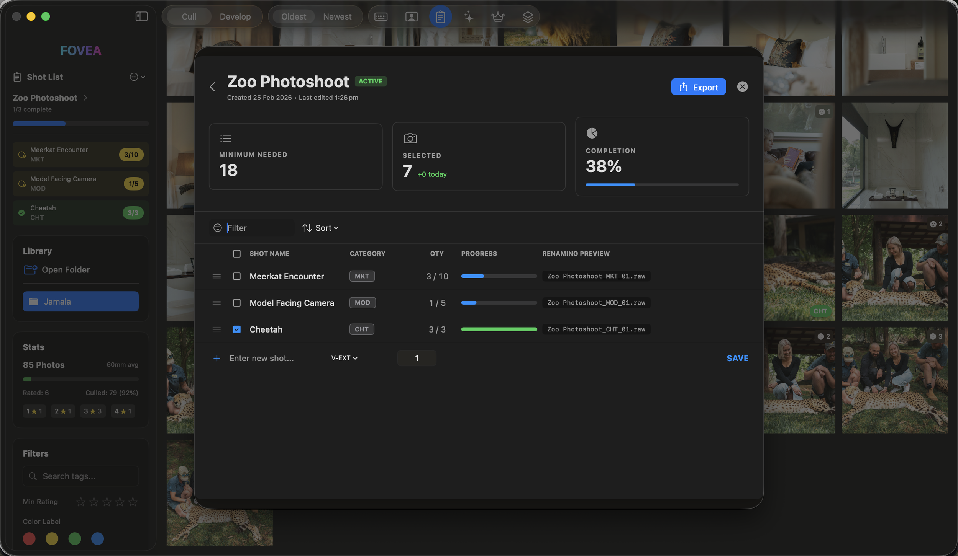Image resolution: width=958 pixels, height=556 pixels.
Task: Click SAVE to add the new shot
Action: click(x=737, y=358)
